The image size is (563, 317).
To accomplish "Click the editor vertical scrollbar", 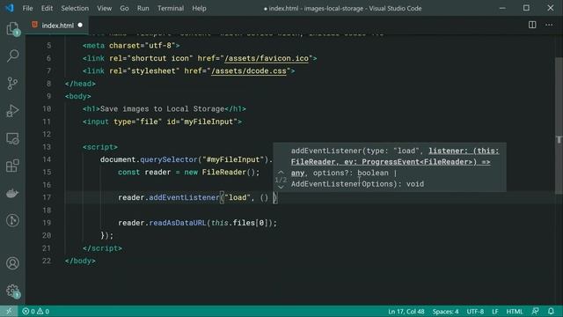I will [x=559, y=126].
